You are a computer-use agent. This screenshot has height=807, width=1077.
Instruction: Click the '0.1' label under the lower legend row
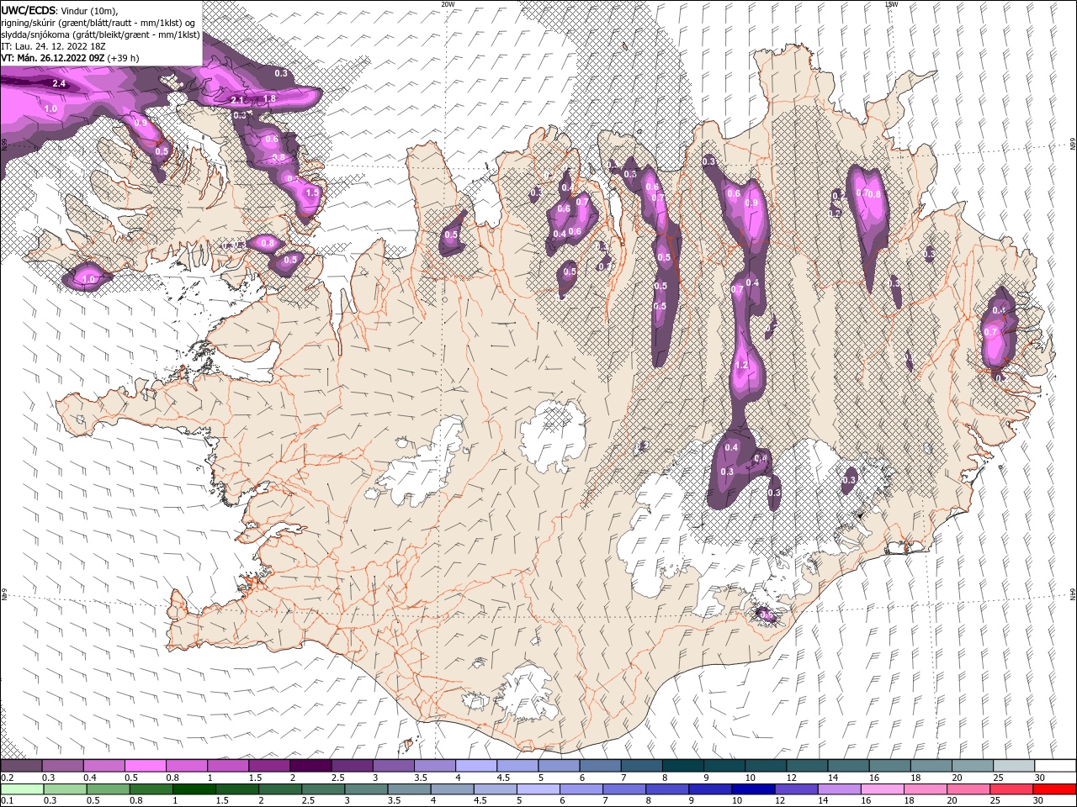[7, 801]
